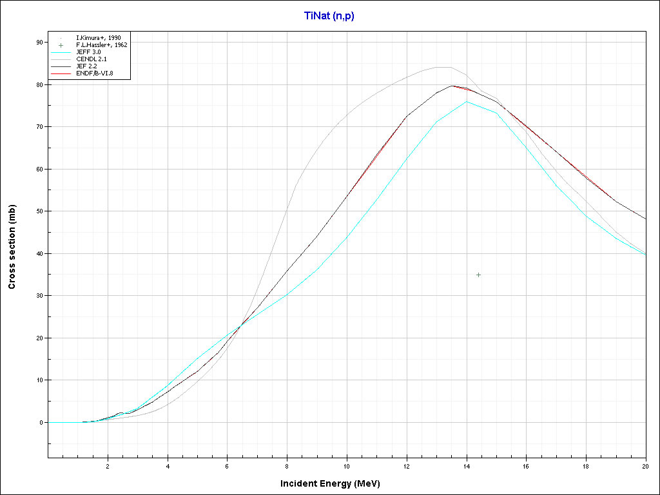
Task: Click the cyan JEFF 3.0 line sample in legend
Action: (x=60, y=52)
